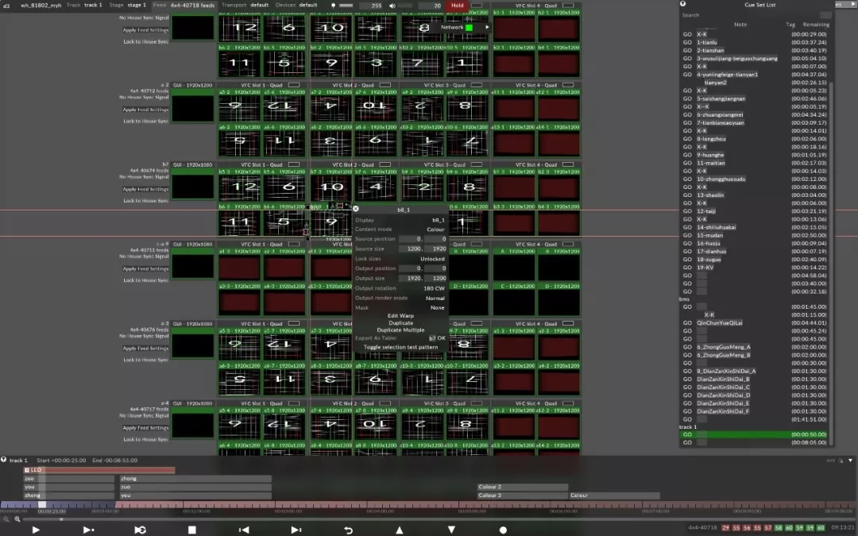
Task: Toggle VFC Slot 4 box in c-a-9 row
Action: [x=568, y=244]
